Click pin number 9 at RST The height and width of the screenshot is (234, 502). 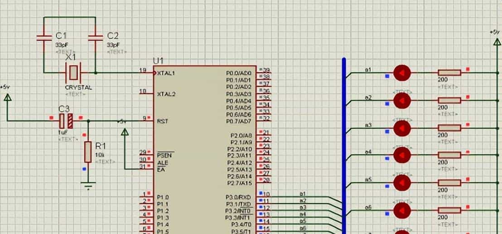coord(145,118)
